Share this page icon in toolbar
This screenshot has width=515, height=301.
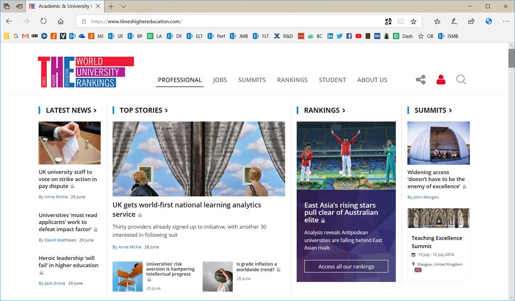click(471, 21)
